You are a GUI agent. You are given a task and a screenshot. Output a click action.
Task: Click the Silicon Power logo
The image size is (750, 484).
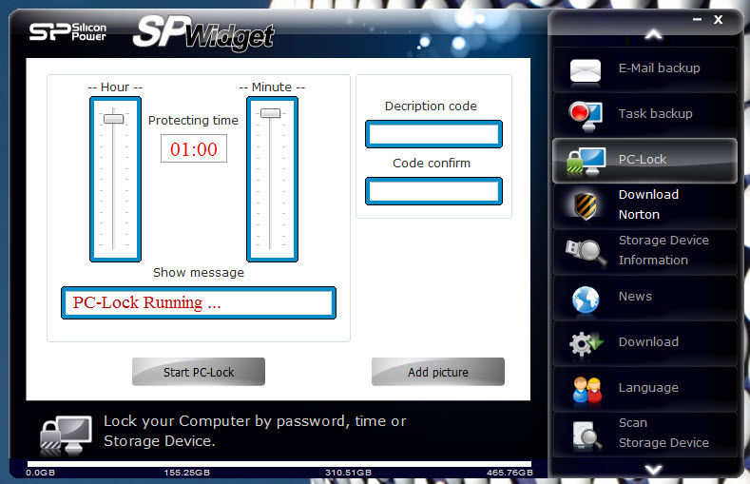coord(67,32)
